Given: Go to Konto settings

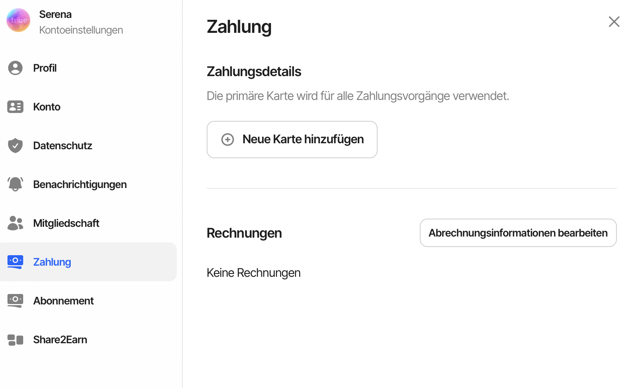Looking at the screenshot, I should (x=47, y=107).
